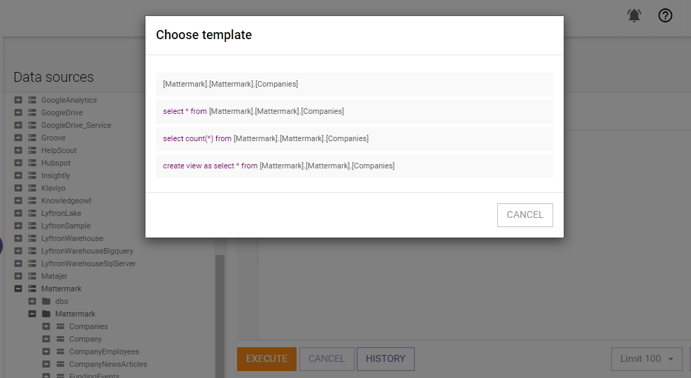Viewport: 691px width, 378px height.
Task: Expand the Companies table node
Action: 46,326
